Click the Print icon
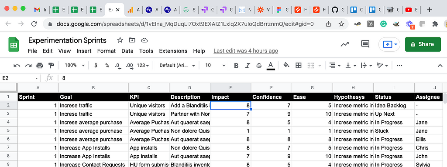The width and height of the screenshot is (447, 167). click(40, 66)
